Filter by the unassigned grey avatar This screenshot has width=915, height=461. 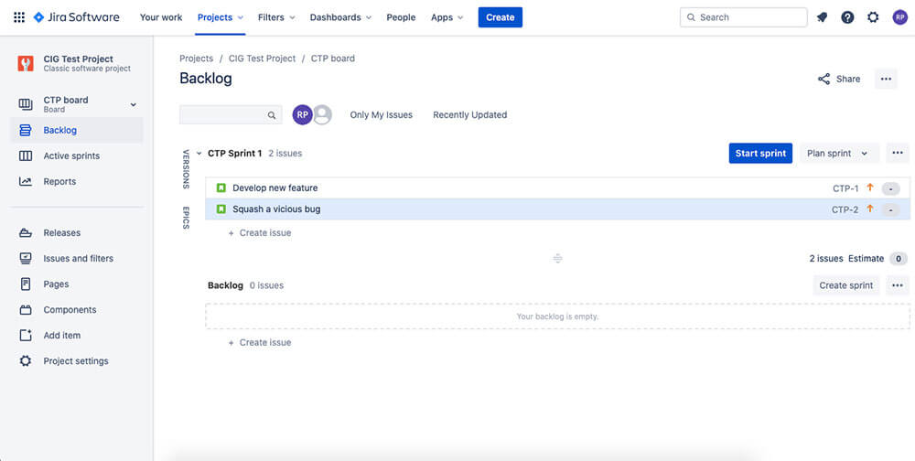pos(323,115)
